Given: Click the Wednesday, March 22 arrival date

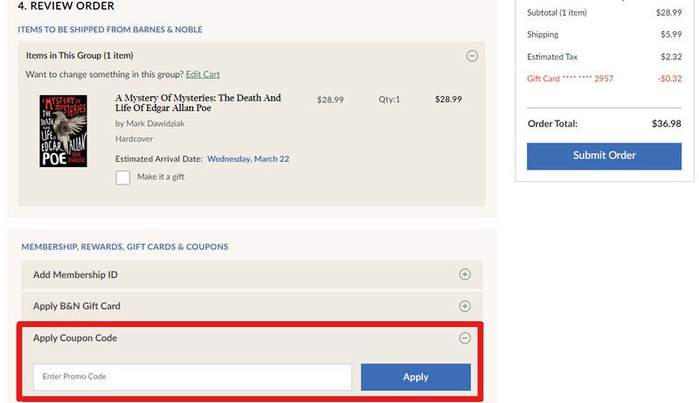Looking at the screenshot, I should click(248, 159).
